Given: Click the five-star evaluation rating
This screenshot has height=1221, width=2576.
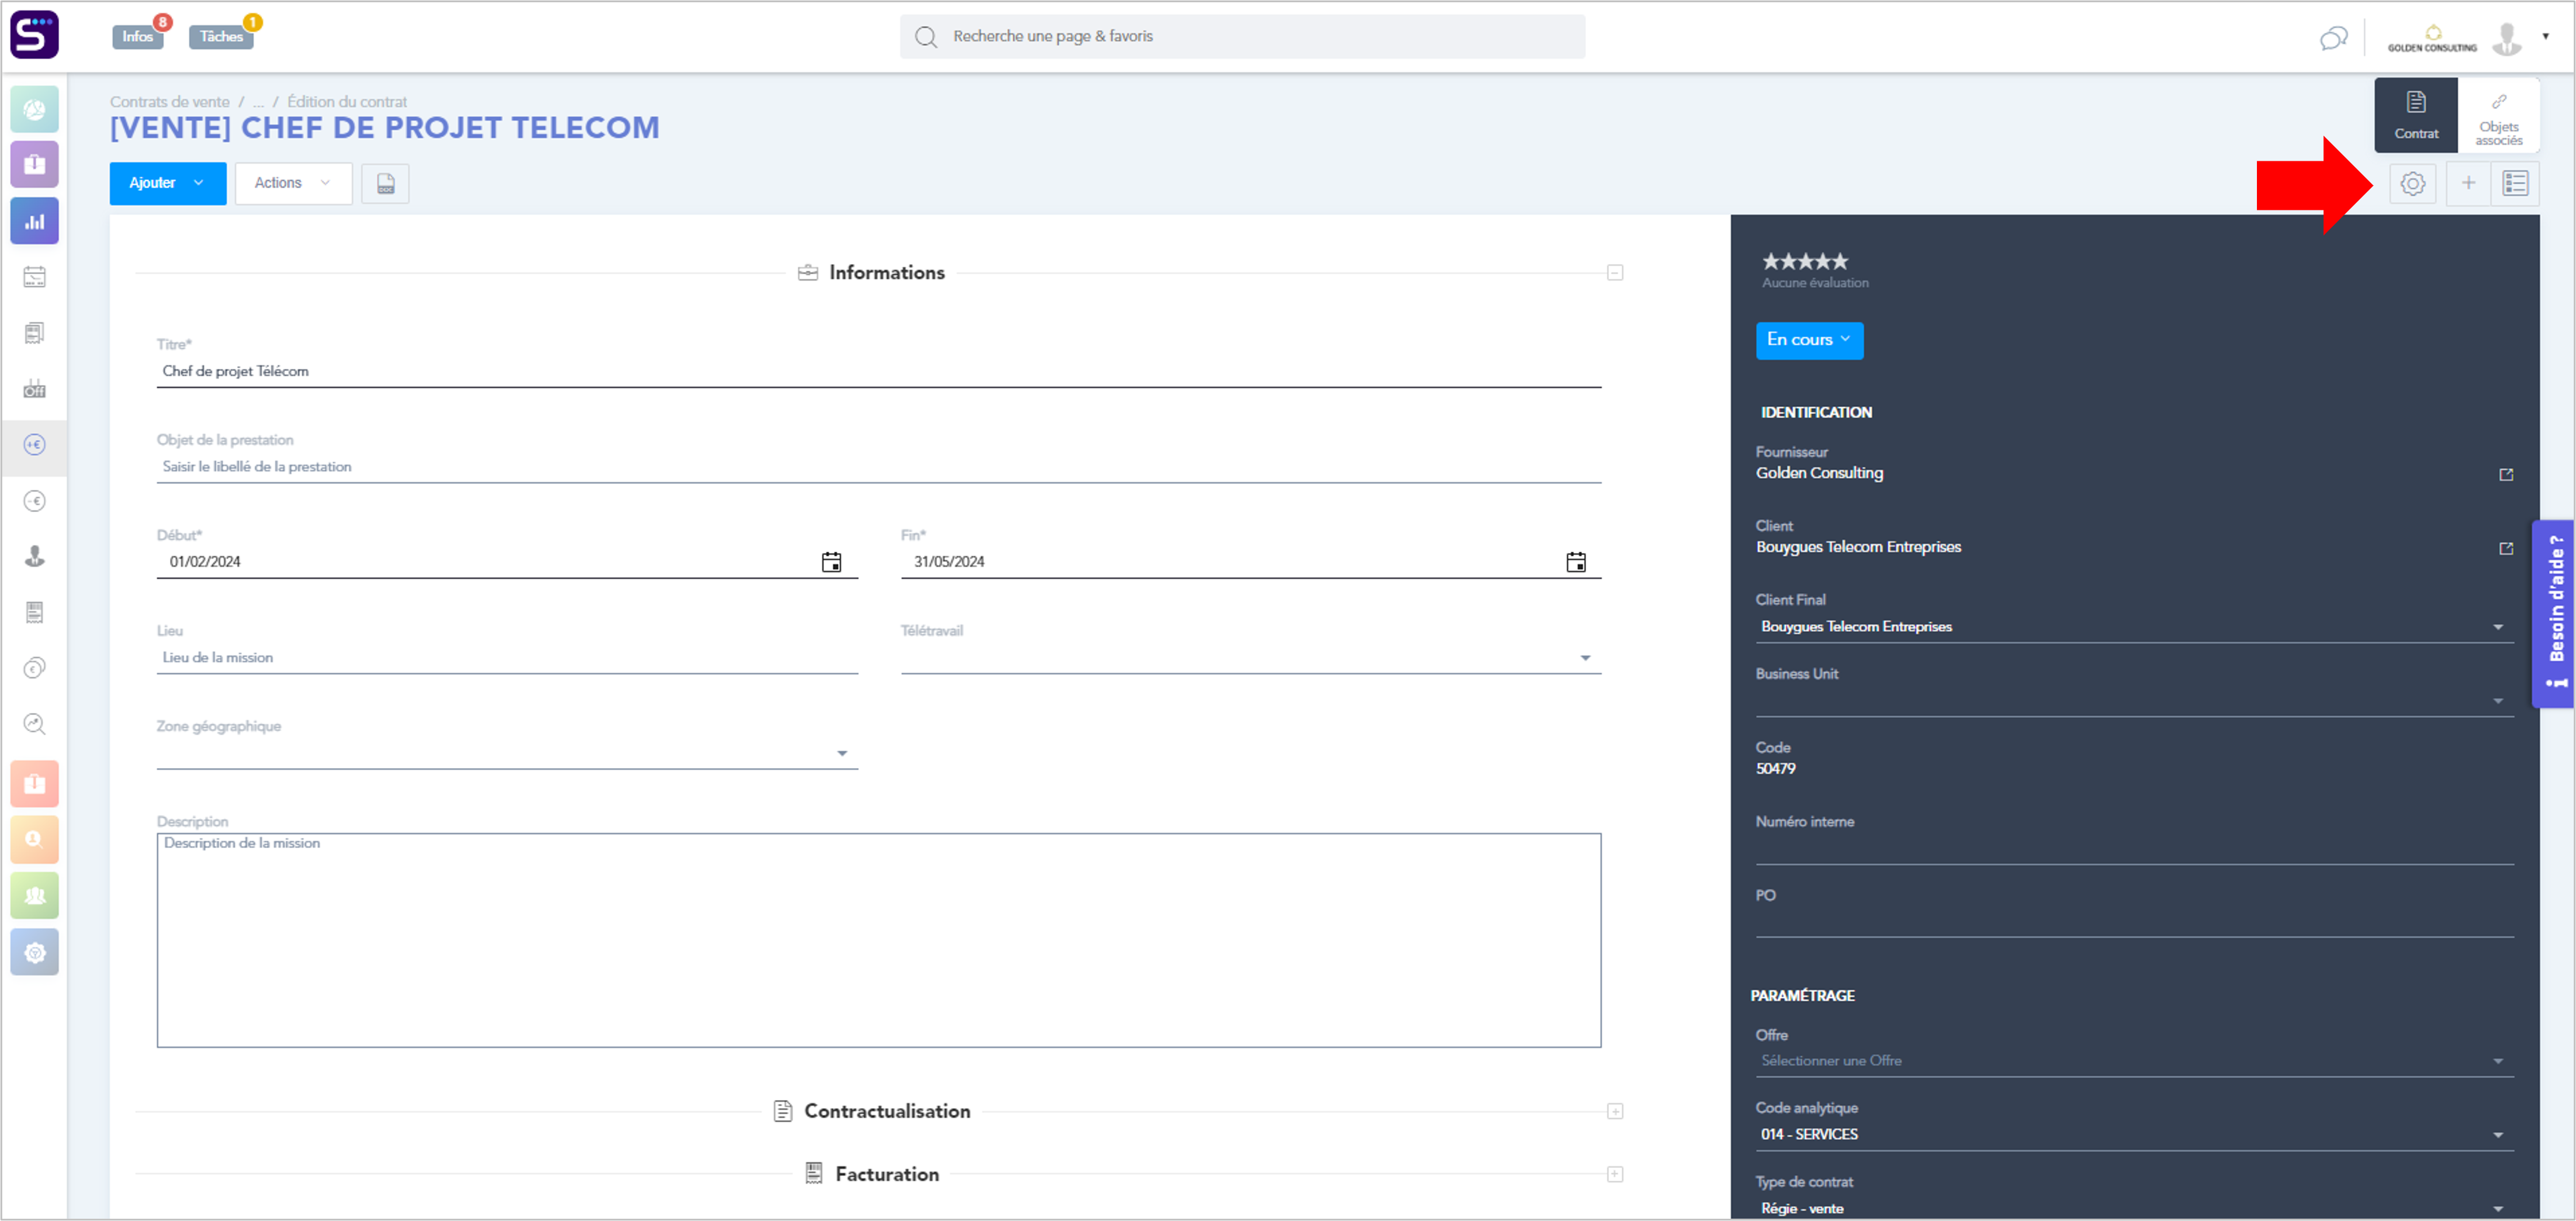Looking at the screenshot, I should (x=1805, y=261).
